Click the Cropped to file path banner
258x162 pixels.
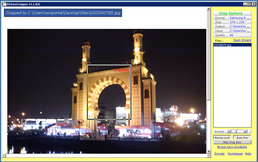pos(63,13)
